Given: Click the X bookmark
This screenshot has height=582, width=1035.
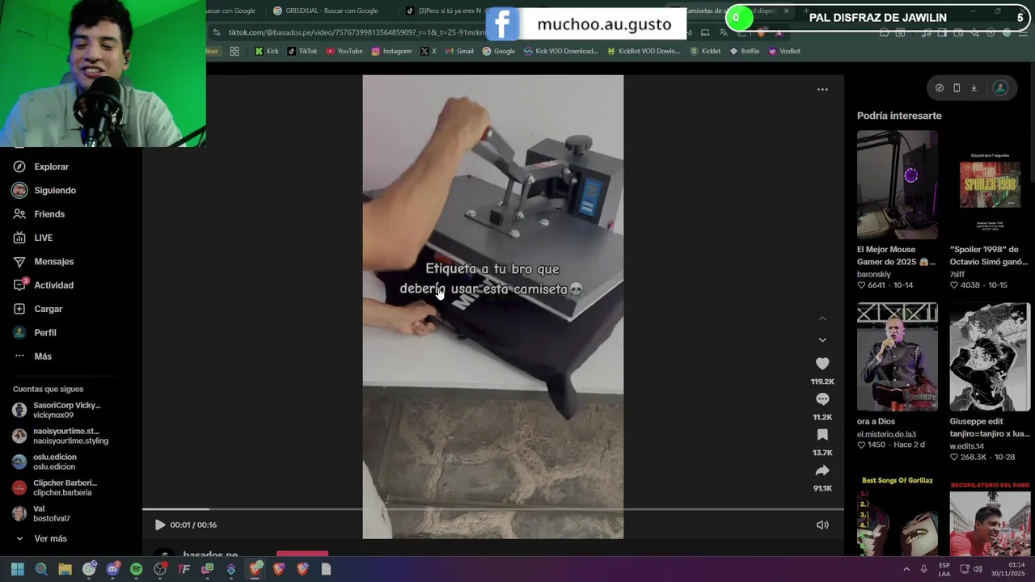Looking at the screenshot, I should [x=429, y=51].
